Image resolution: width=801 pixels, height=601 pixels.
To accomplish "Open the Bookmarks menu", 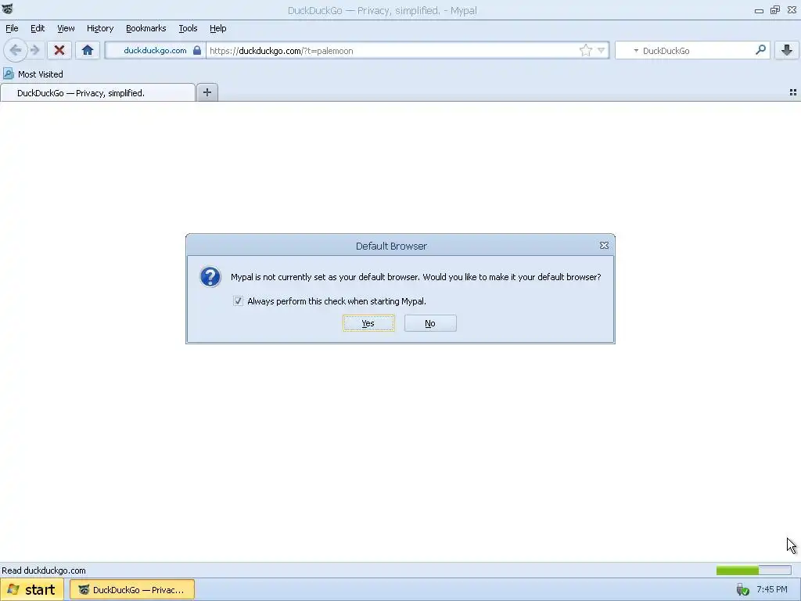I will (x=145, y=28).
